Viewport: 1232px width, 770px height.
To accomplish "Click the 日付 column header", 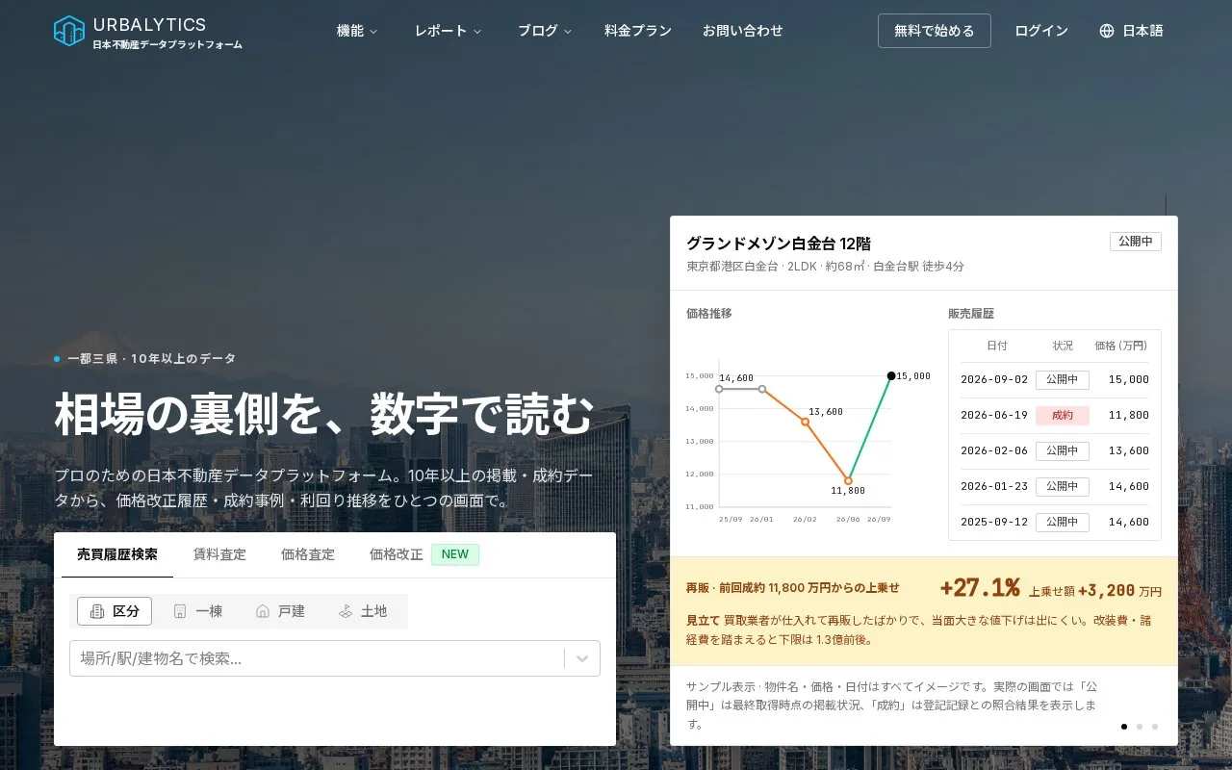I will pos(997,346).
